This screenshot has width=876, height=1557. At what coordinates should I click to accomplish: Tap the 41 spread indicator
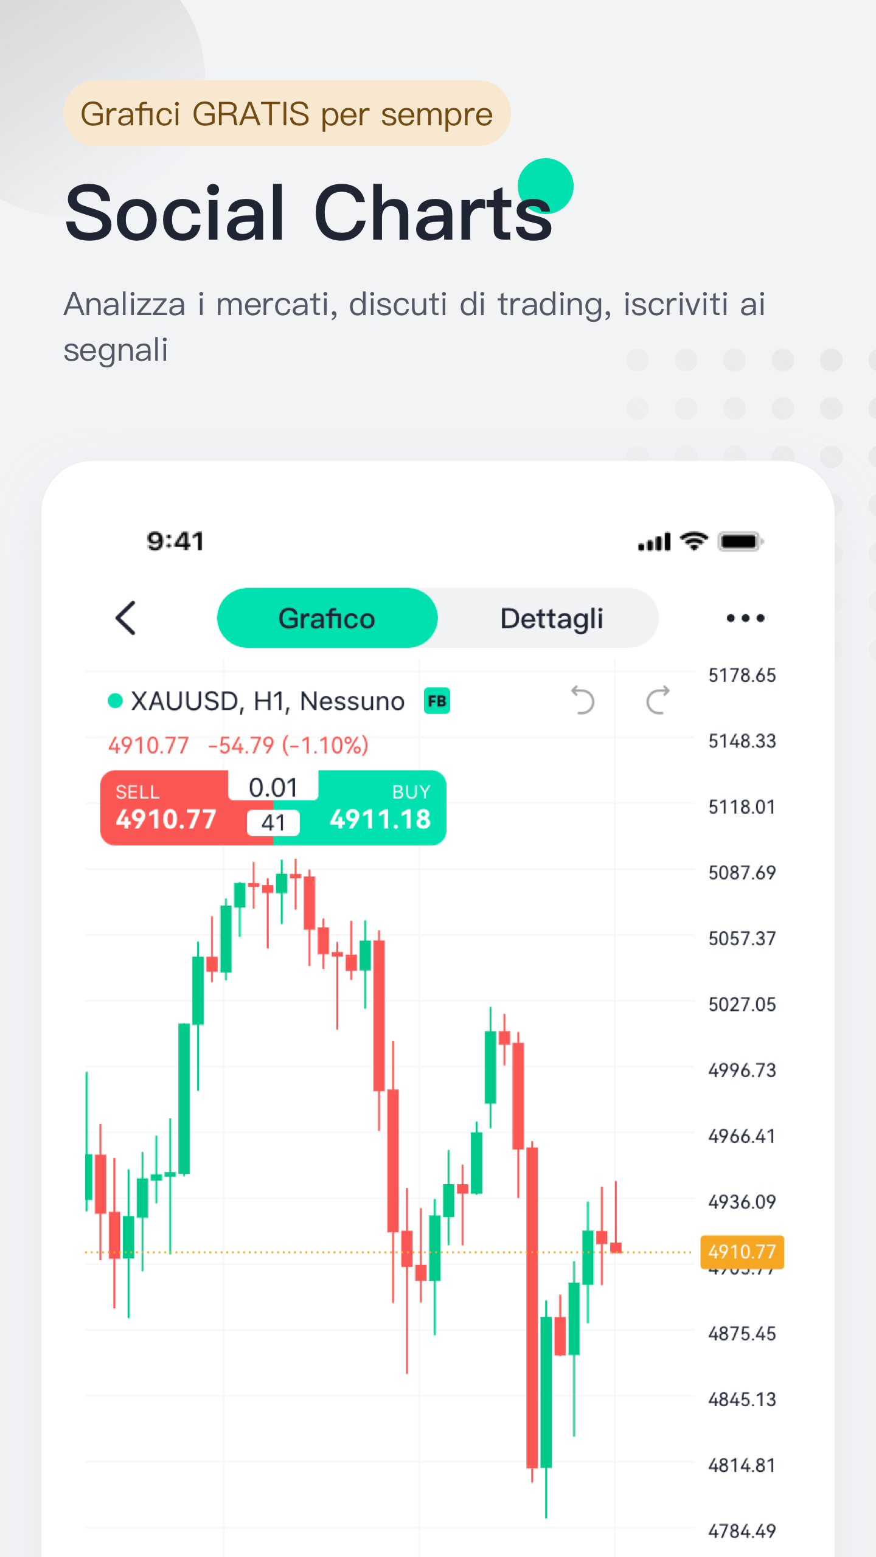(273, 823)
